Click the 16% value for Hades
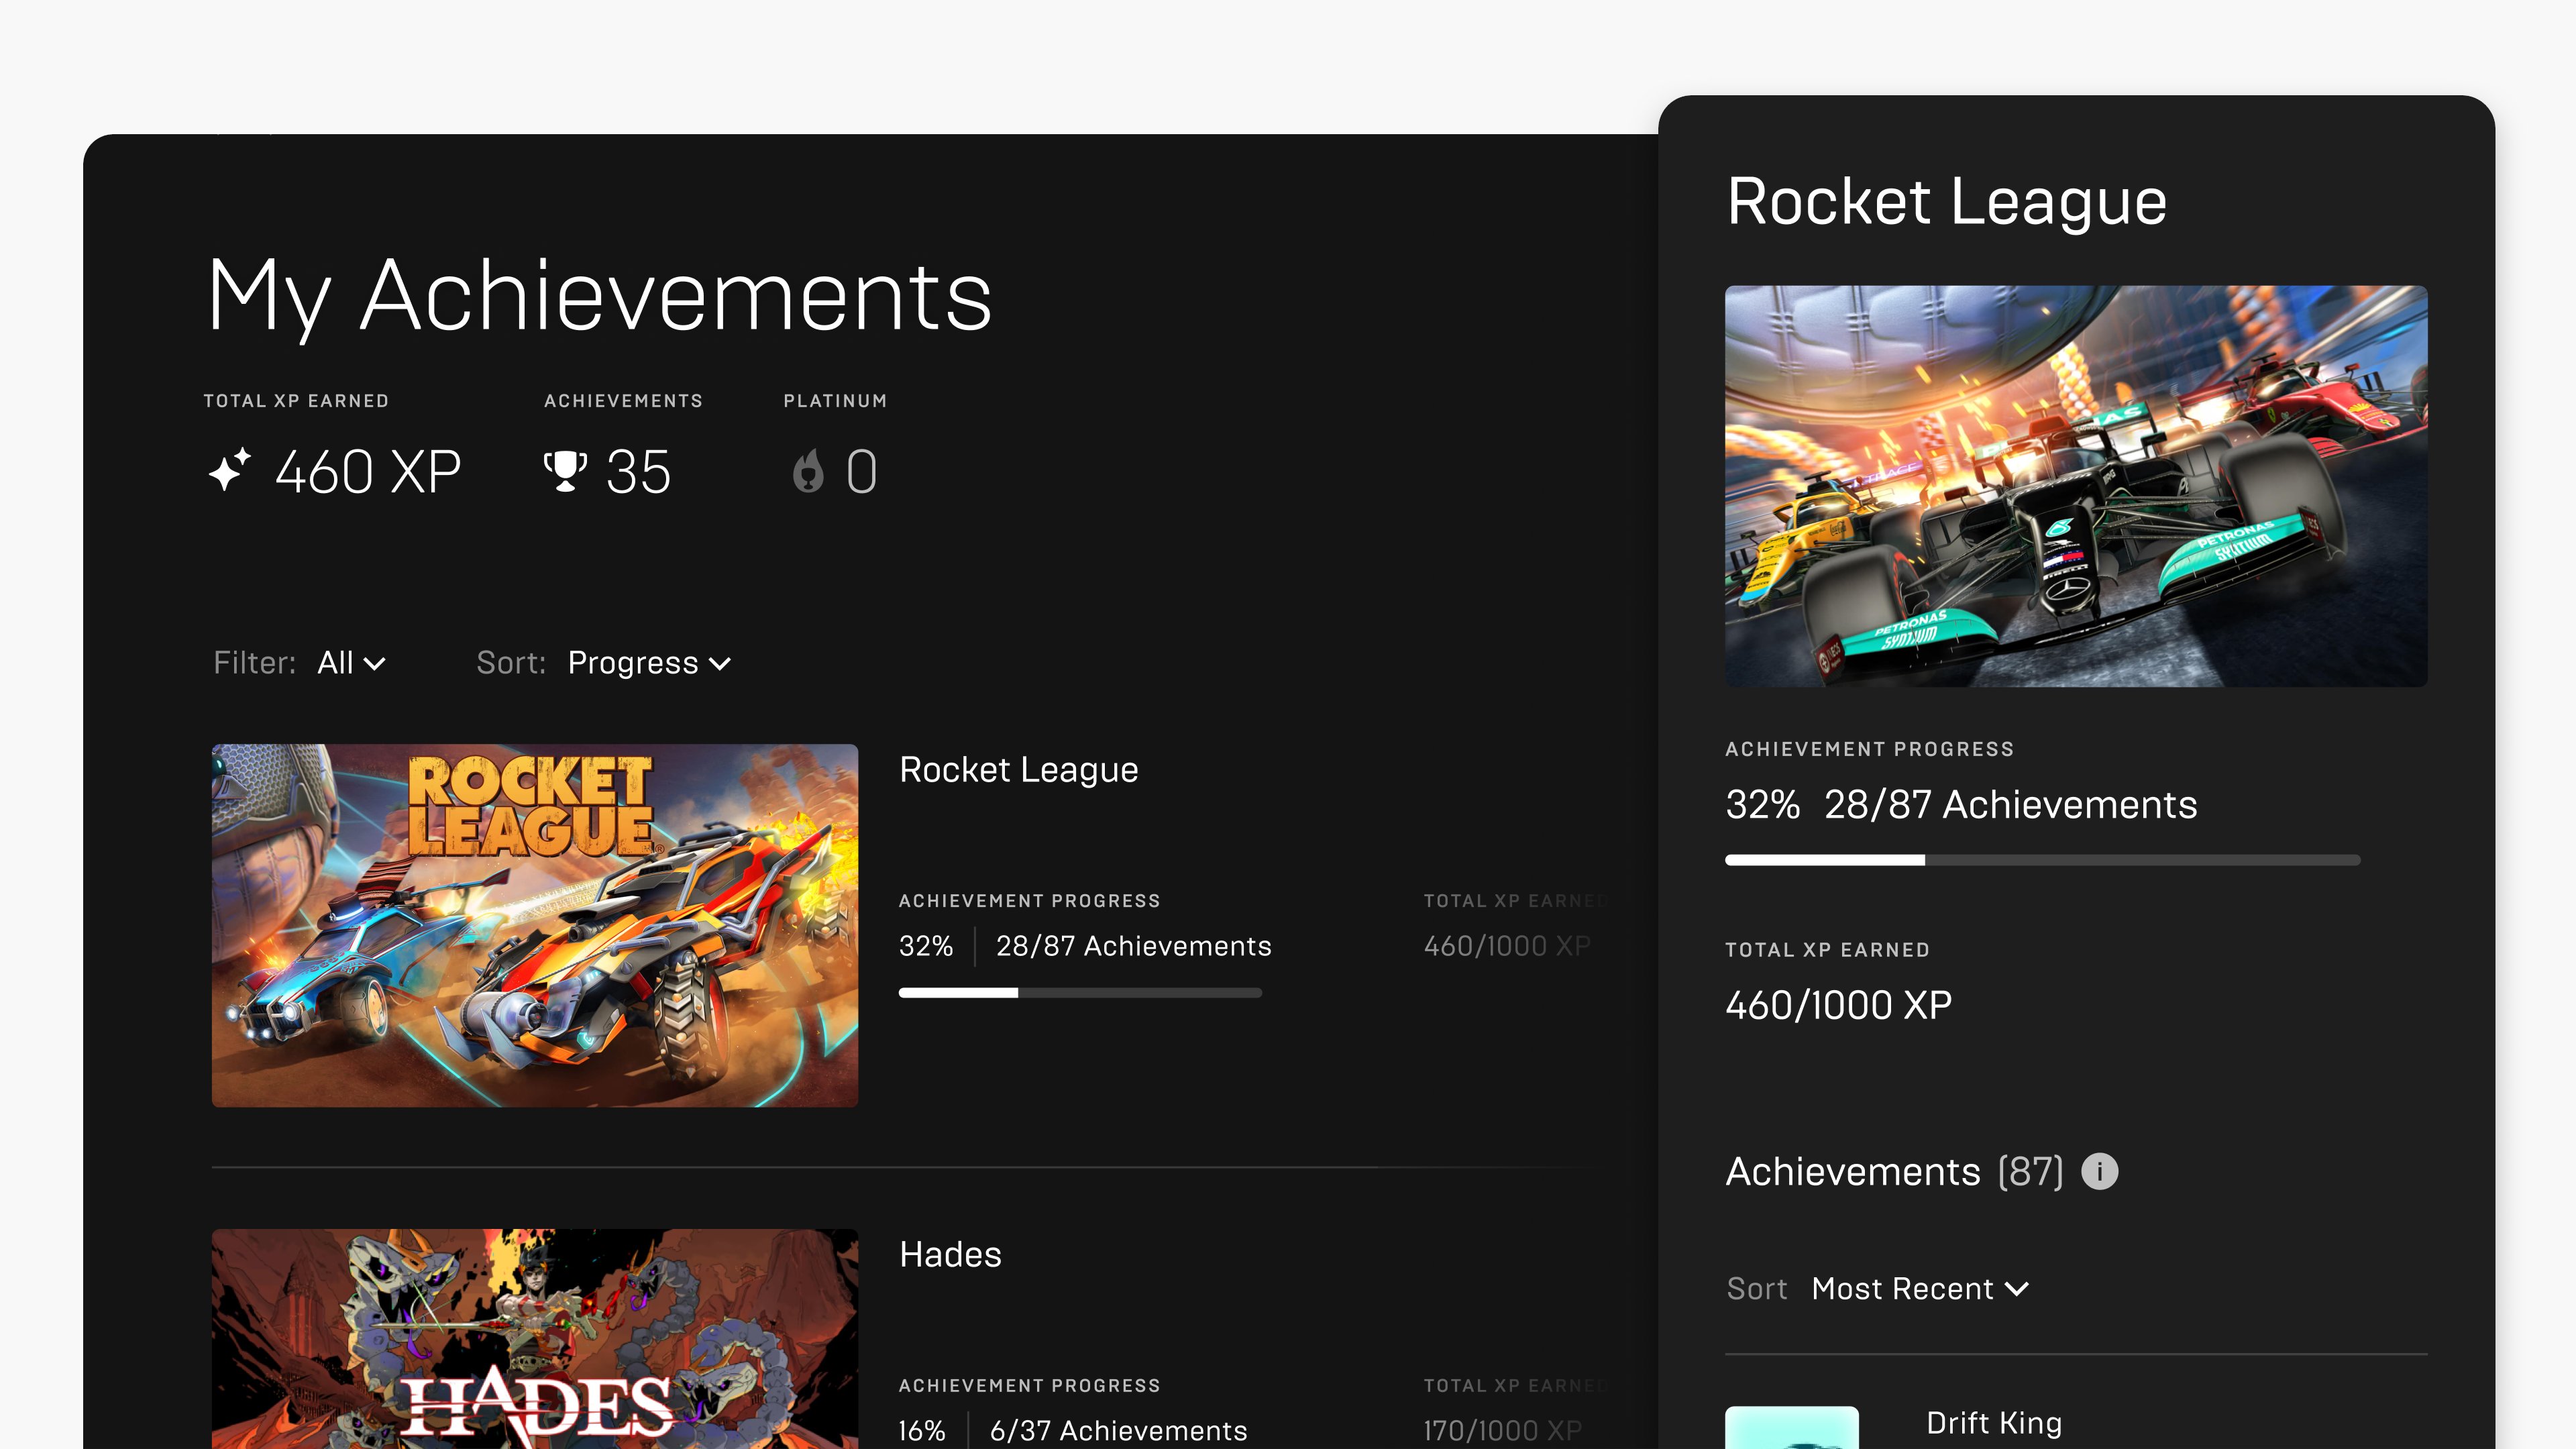This screenshot has width=2576, height=1449. tap(922, 1431)
